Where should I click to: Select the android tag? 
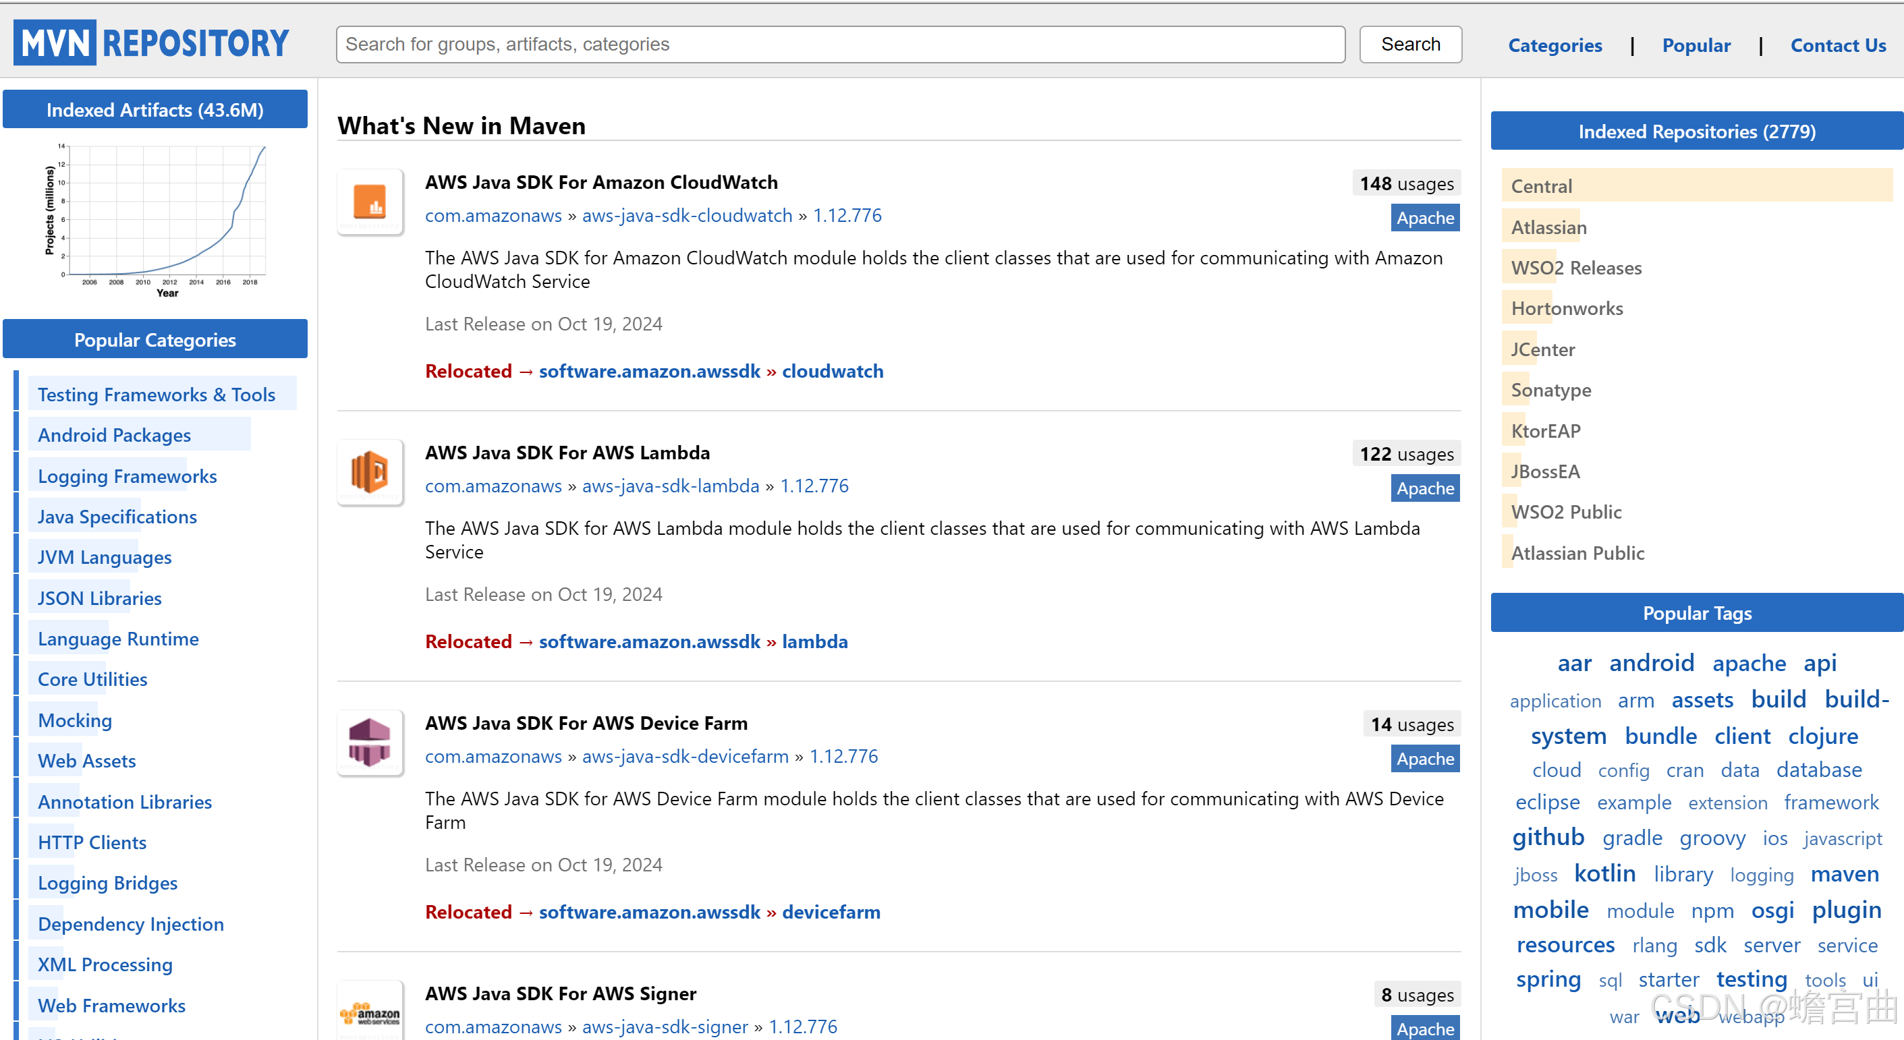pyautogui.click(x=1651, y=662)
